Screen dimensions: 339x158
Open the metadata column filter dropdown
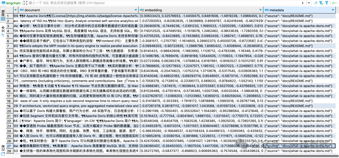(x=332, y=10)
